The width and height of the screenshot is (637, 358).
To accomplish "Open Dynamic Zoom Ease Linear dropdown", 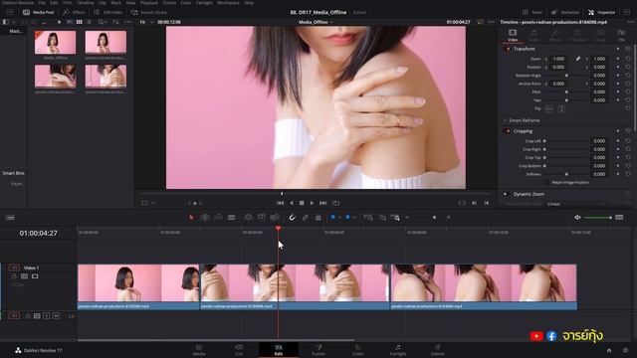I will [x=575, y=204].
